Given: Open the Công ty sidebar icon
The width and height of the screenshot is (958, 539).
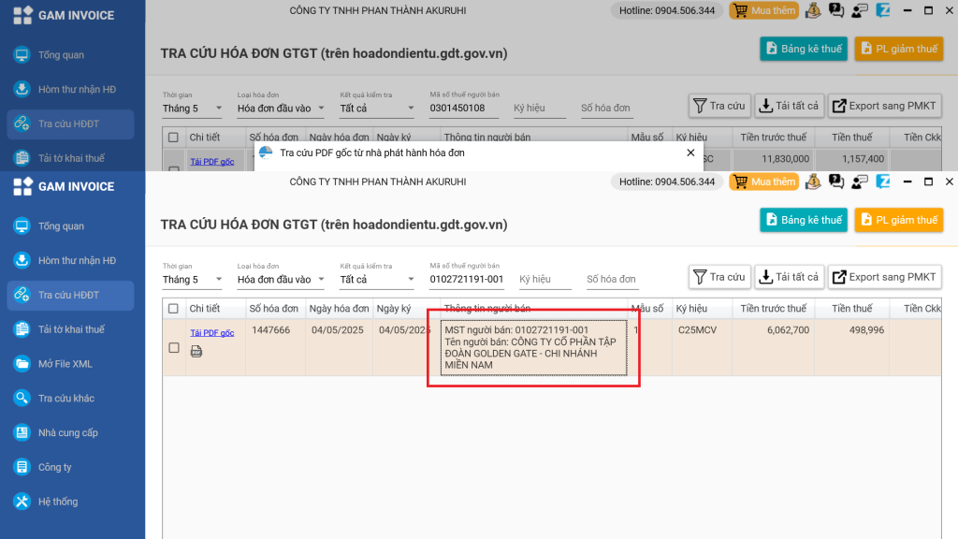Looking at the screenshot, I should [22, 467].
